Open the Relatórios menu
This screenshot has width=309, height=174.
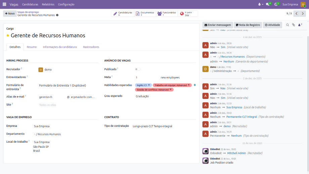(48, 4)
